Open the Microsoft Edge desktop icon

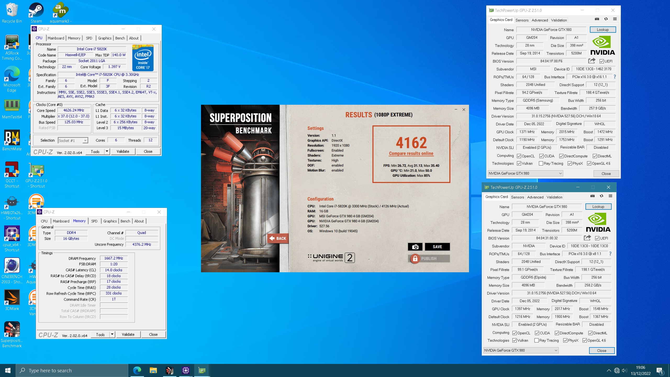click(12, 79)
